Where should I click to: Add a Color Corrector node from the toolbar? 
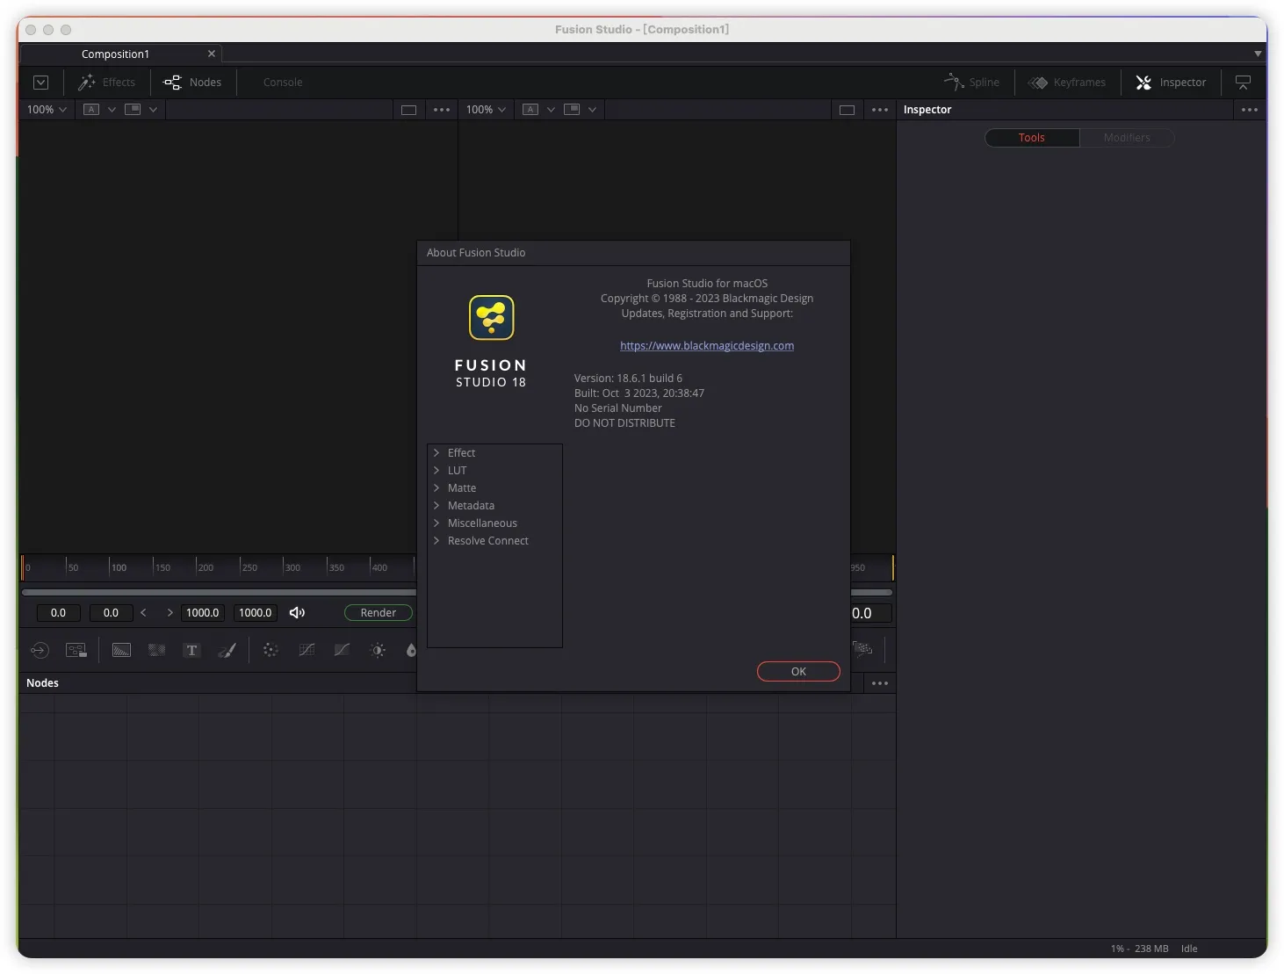tap(271, 650)
